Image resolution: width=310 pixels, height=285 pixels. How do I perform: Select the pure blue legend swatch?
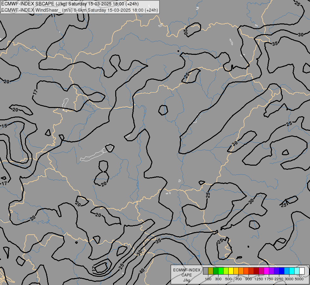pyautogui.click(x=282, y=271)
